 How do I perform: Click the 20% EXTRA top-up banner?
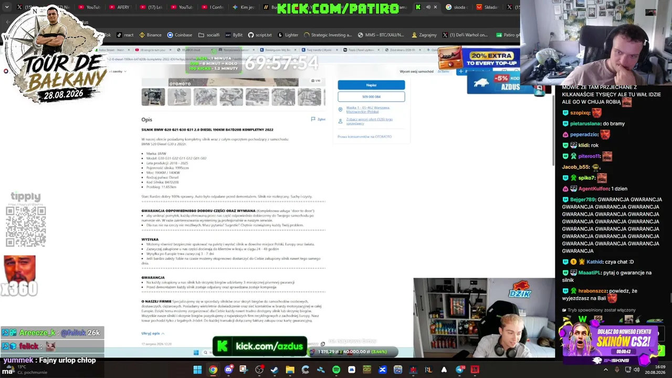478,58
